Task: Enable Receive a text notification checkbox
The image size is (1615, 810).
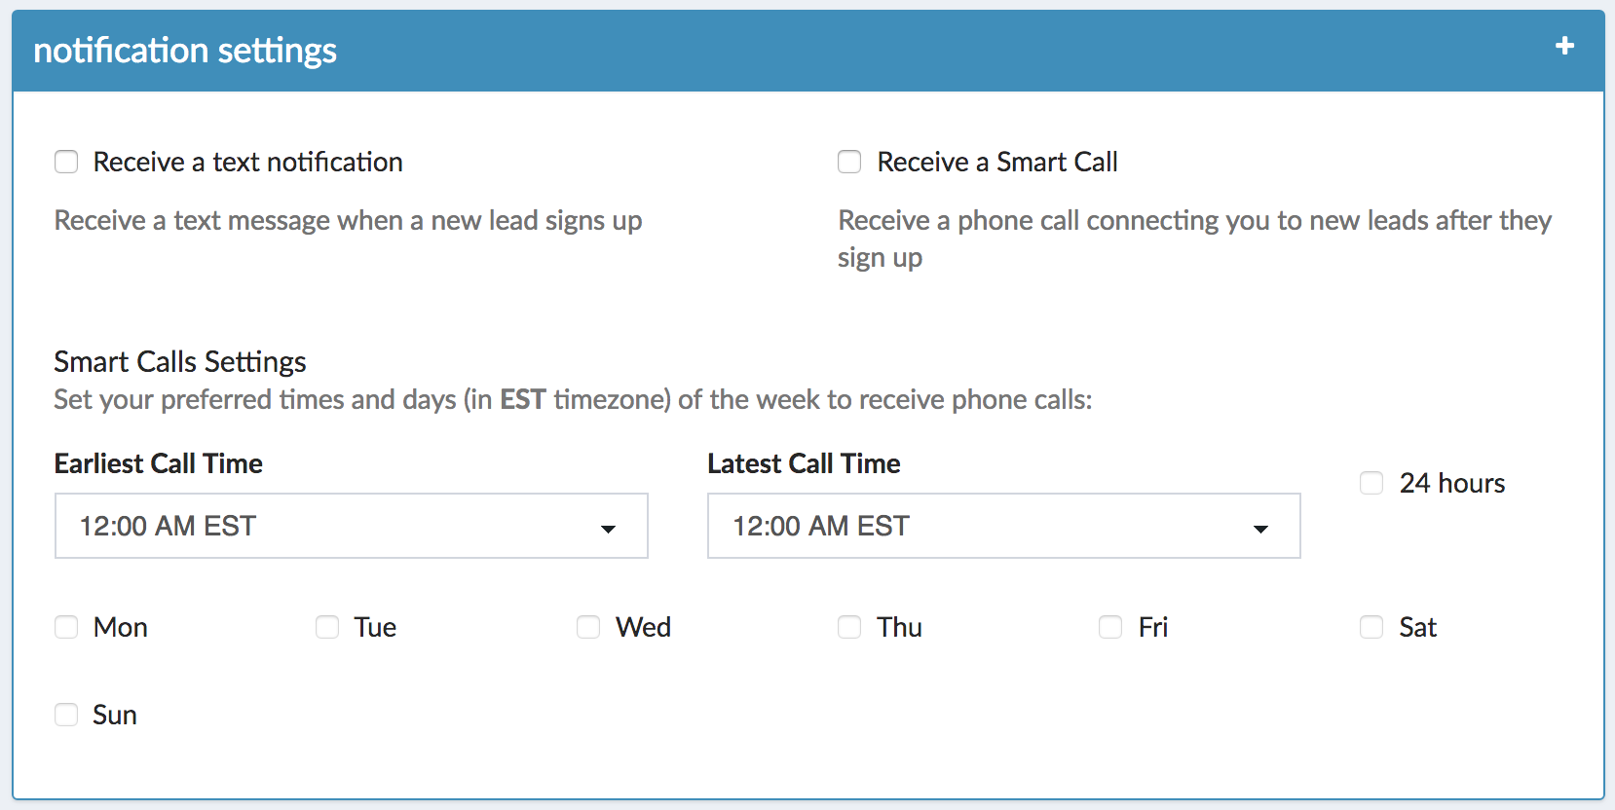Action: (66, 162)
